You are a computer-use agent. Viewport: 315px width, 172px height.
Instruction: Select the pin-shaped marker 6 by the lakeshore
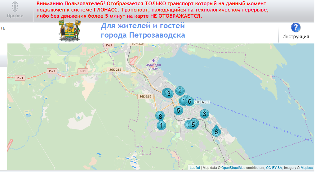tap(216, 132)
